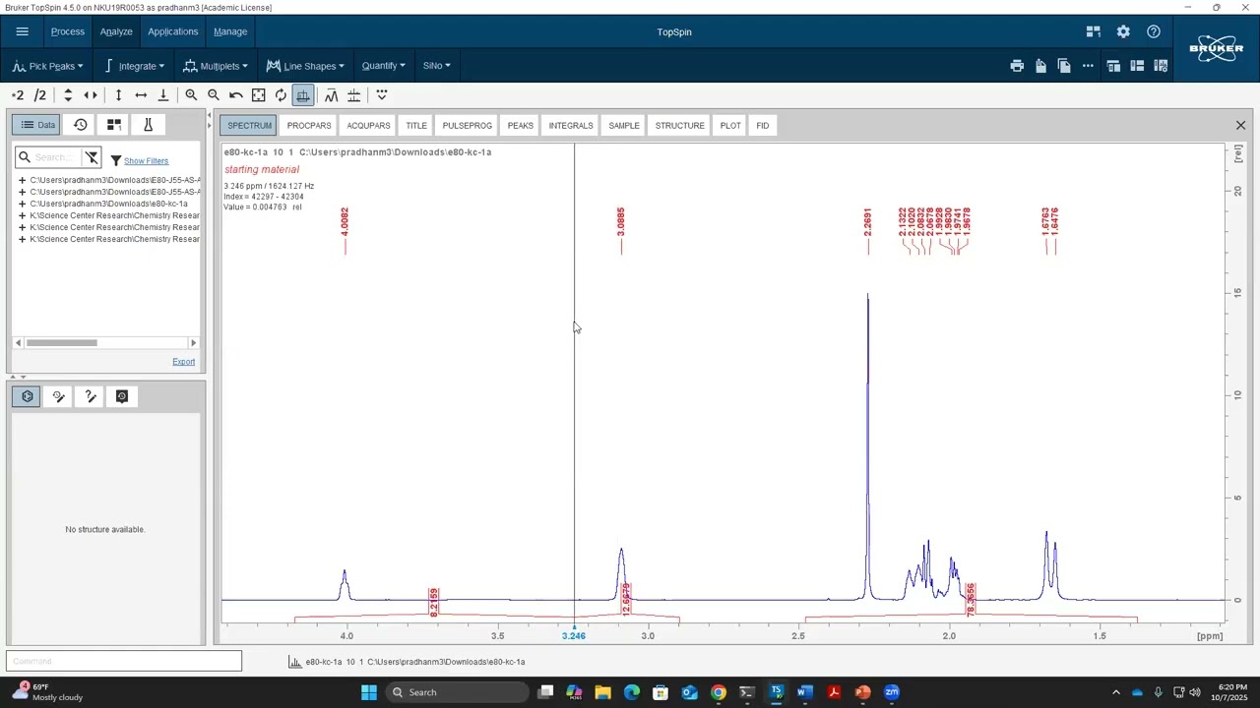Viewport: 1260px width, 708px height.
Task: Click the export file icon
Action: coord(1040,66)
